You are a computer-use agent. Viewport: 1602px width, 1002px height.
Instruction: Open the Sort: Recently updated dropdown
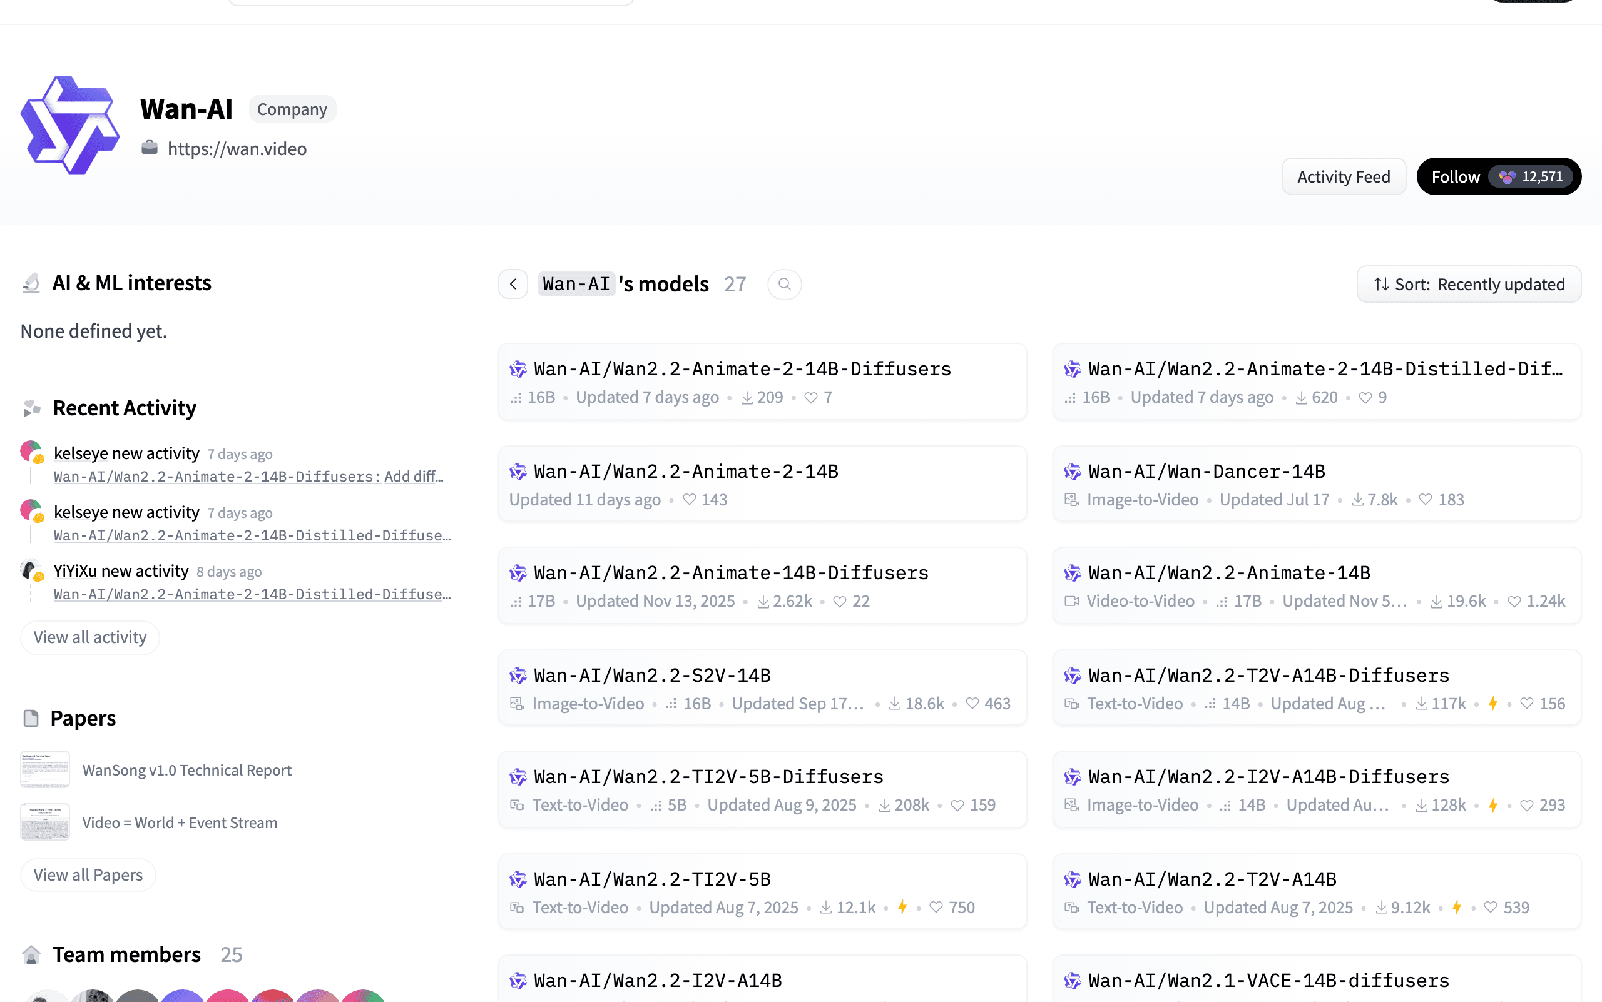pos(1469,285)
